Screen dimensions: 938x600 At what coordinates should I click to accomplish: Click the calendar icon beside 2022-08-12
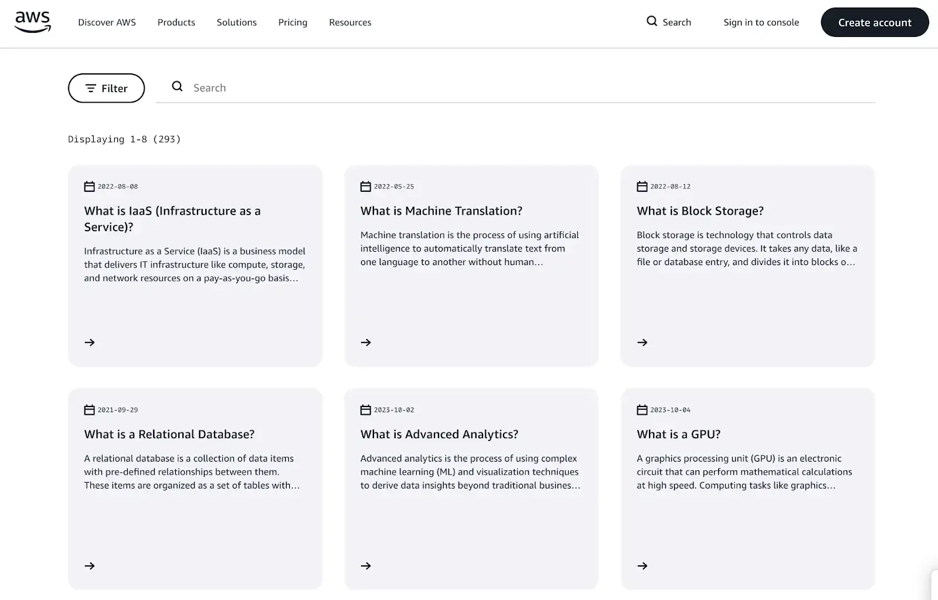(x=642, y=187)
